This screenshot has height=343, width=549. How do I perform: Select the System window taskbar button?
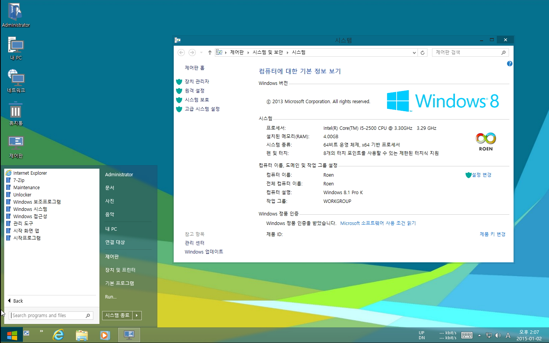[x=129, y=335]
